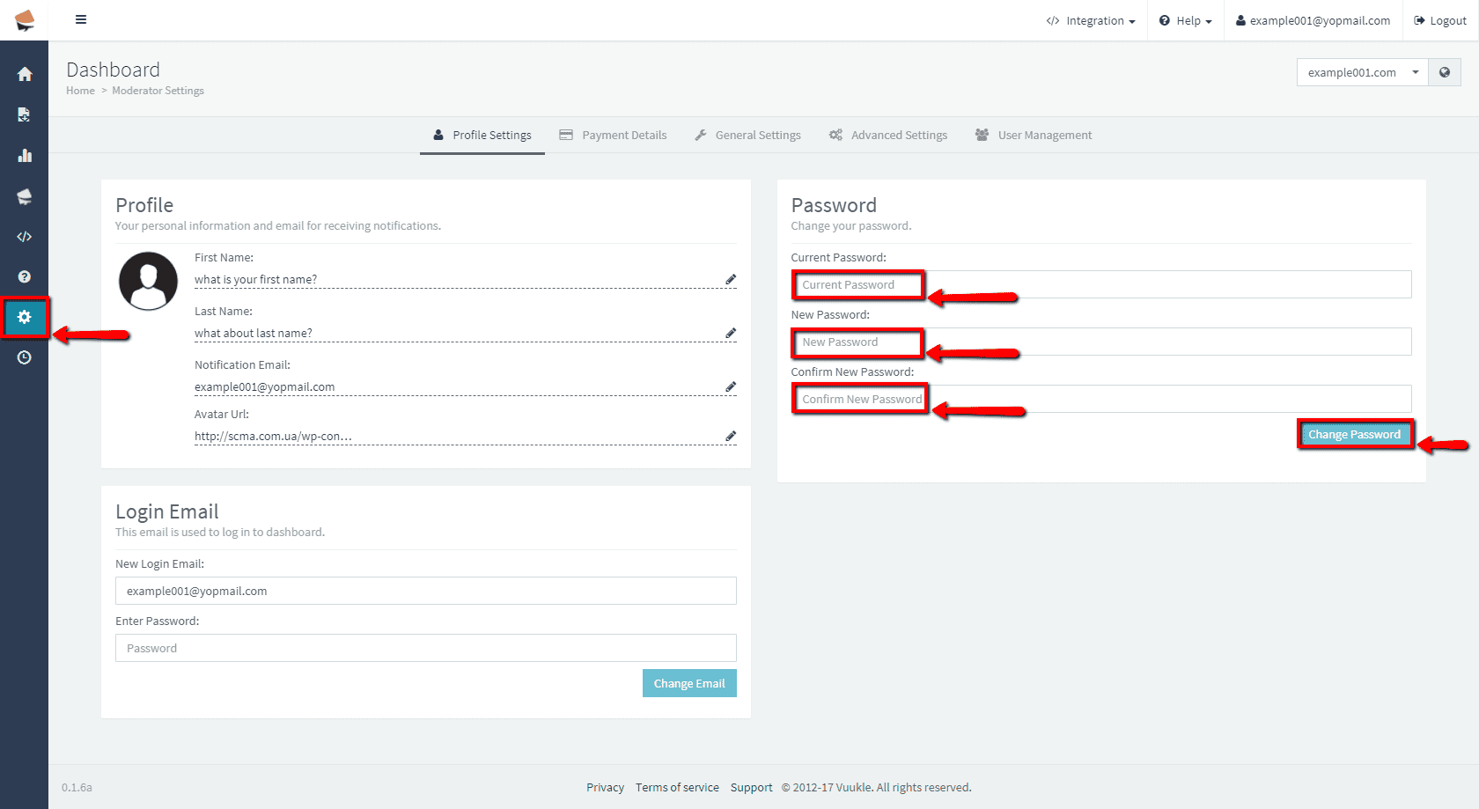
Task: Expand the example001.com domain dropdown
Action: [1362, 72]
